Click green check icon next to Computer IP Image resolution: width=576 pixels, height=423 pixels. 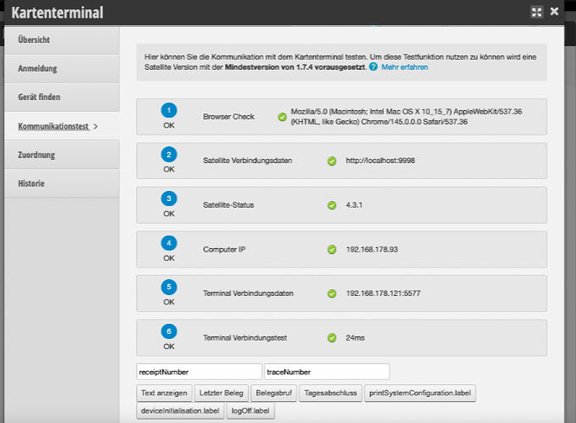[332, 249]
